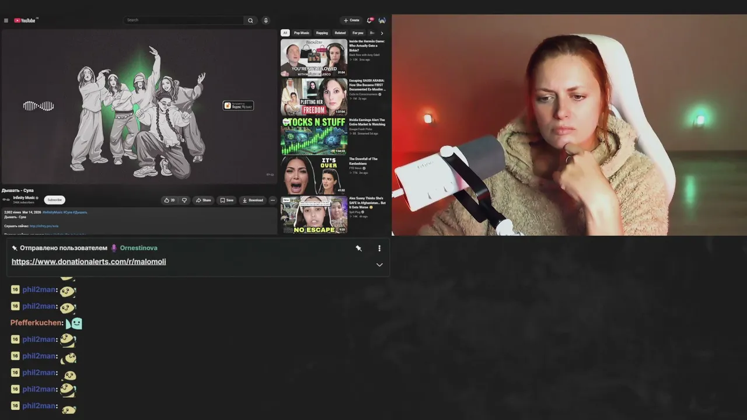
Task: Open the YouTube account avatar menu
Action: (382, 20)
